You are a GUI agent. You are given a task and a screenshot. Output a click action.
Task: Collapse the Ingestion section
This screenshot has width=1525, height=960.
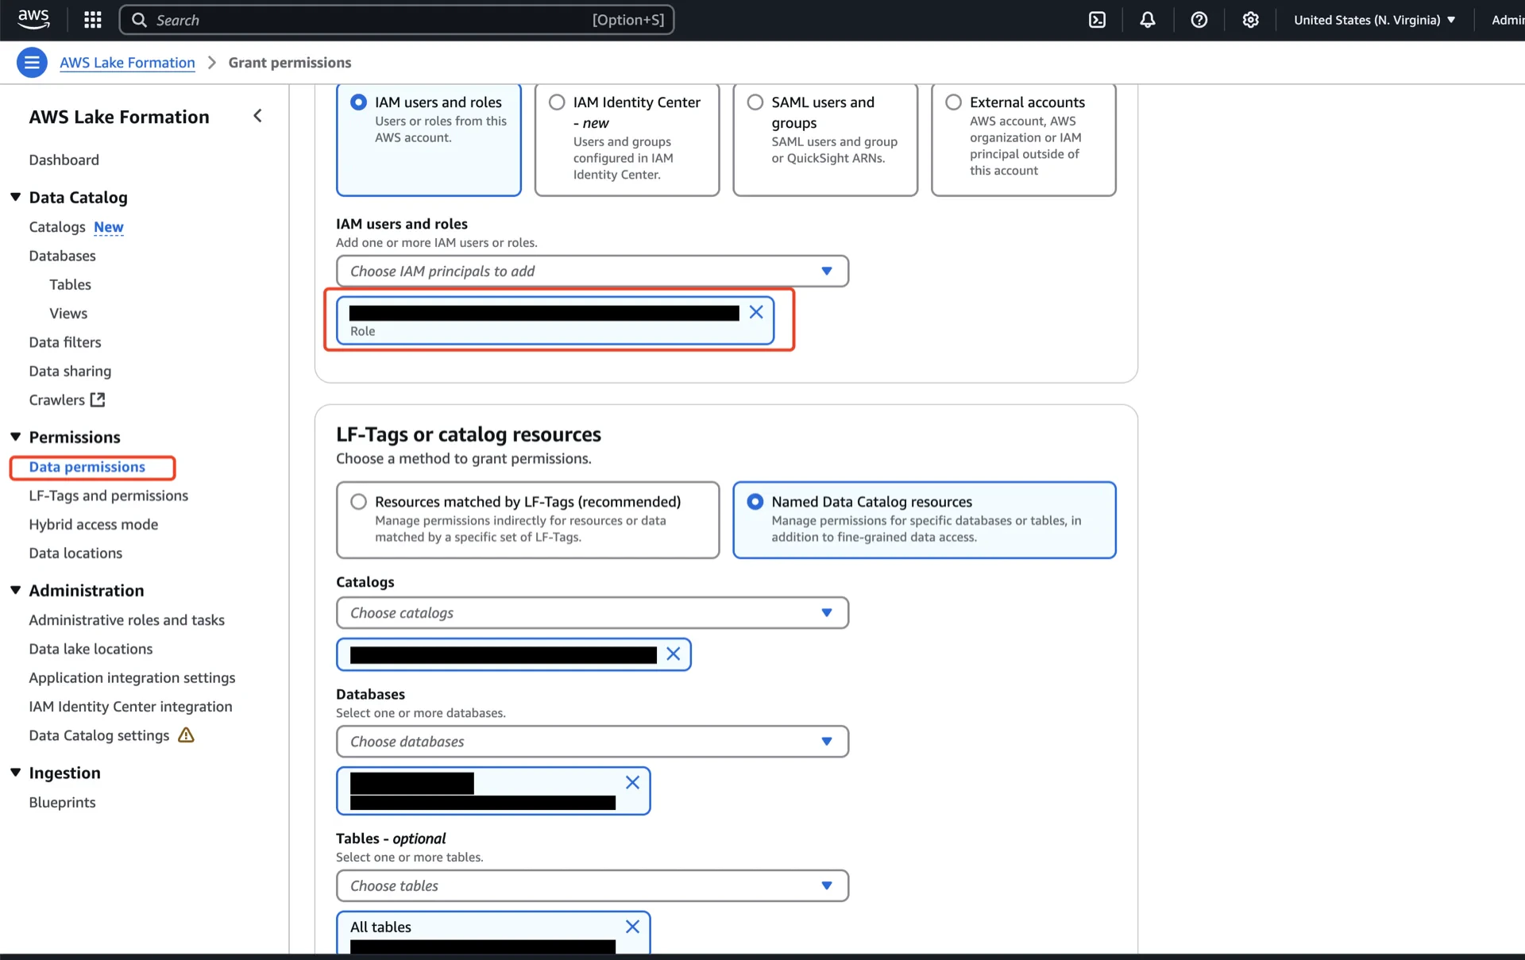(x=15, y=773)
